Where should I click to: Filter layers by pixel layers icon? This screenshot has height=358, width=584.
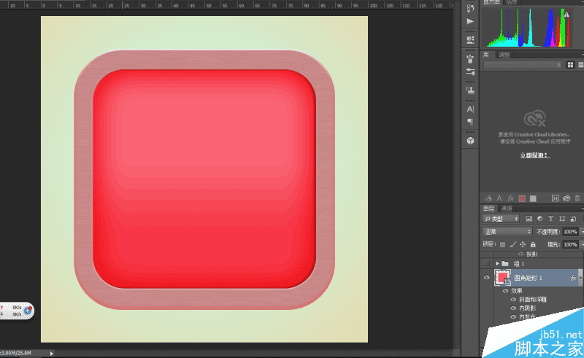(529, 219)
